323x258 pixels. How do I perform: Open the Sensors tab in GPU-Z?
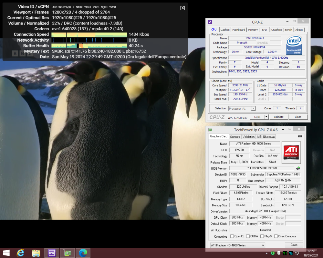pyautogui.click(x=235, y=137)
